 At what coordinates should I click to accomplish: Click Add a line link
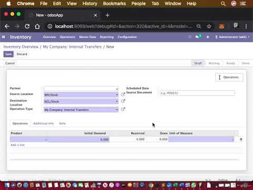coord(17,145)
